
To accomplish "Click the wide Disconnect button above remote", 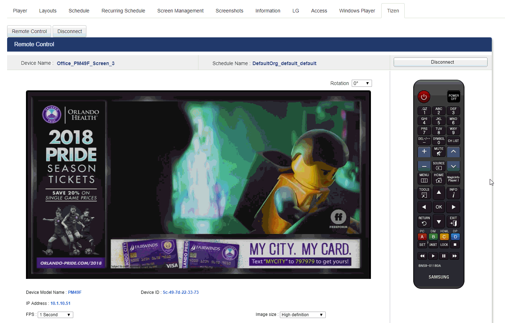I will tap(441, 62).
